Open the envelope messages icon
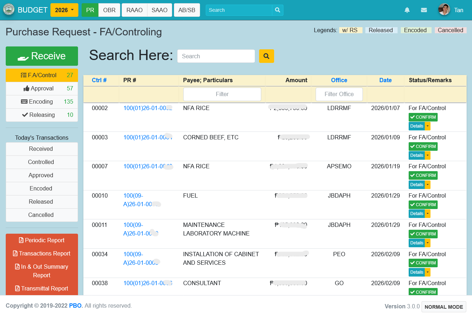The image size is (472, 318). 424,10
